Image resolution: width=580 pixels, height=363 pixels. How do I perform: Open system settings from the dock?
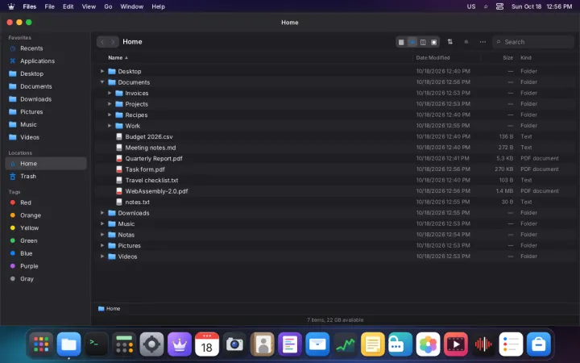(x=151, y=344)
